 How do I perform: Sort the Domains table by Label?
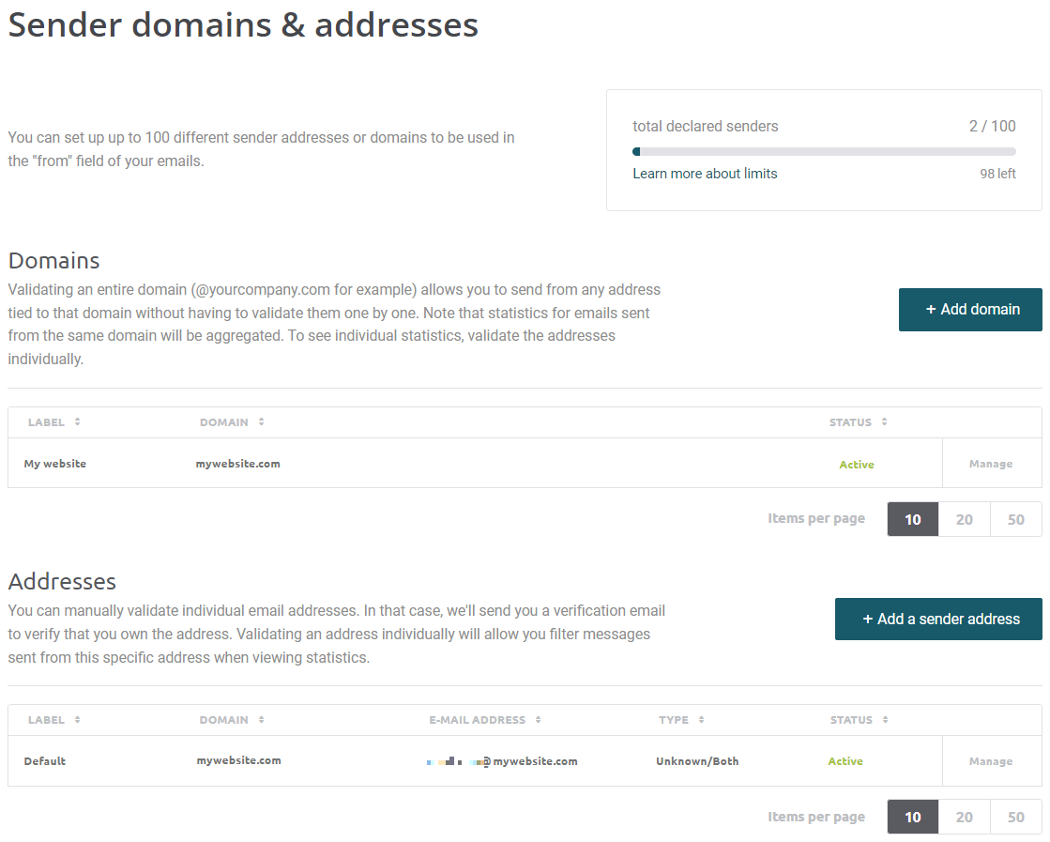click(53, 421)
